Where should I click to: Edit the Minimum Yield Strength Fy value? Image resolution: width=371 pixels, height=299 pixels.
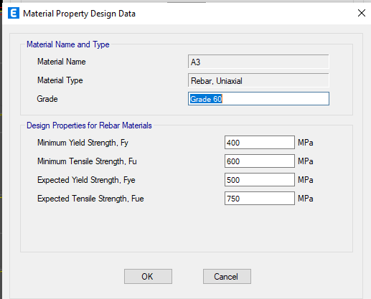tap(260, 143)
